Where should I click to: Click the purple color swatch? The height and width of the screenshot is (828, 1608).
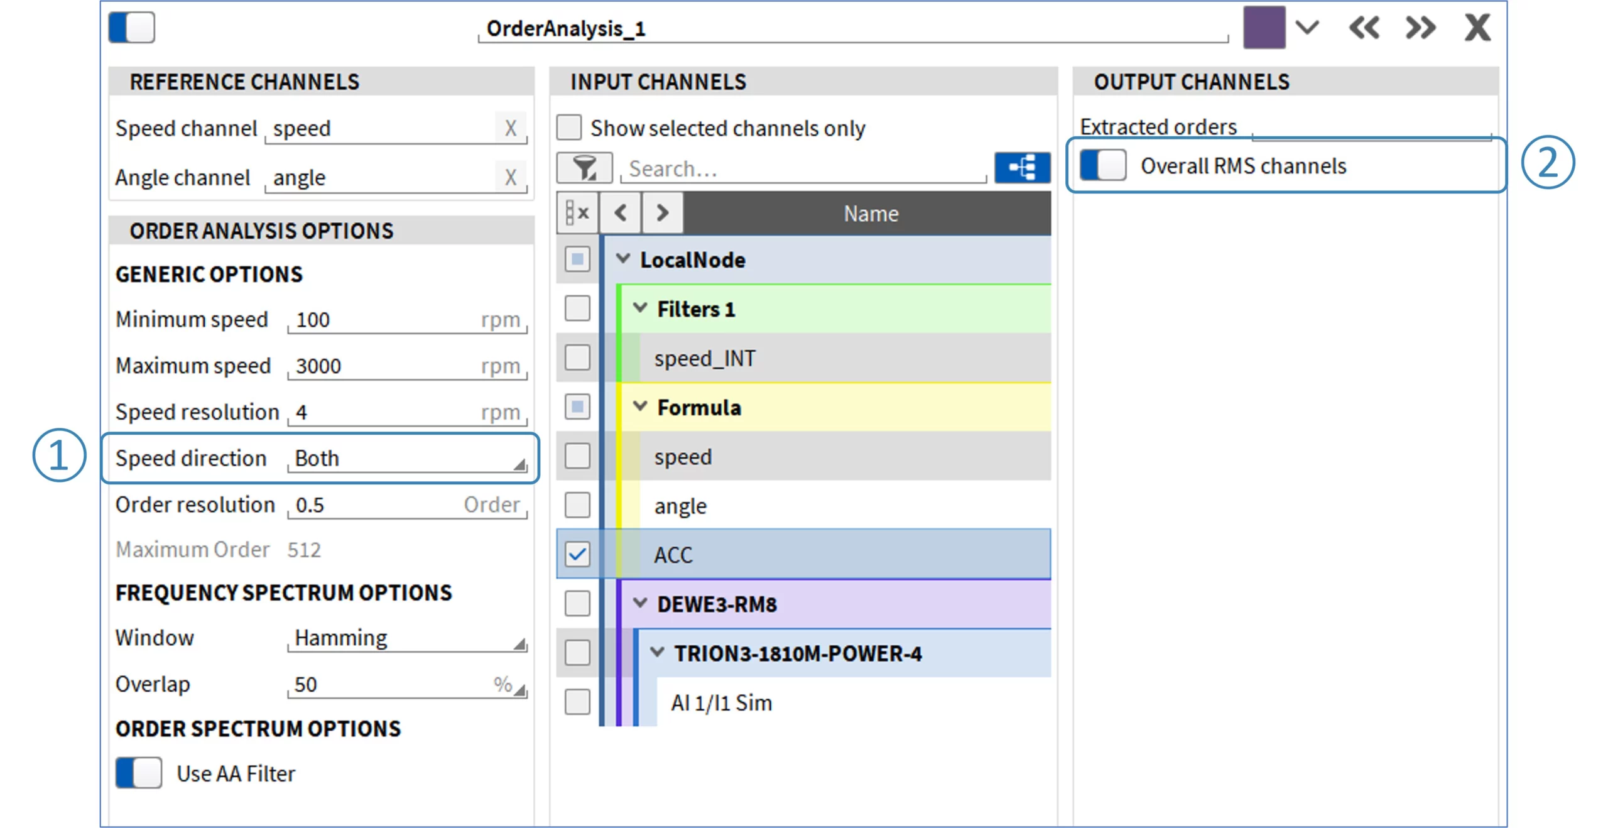click(x=1263, y=28)
